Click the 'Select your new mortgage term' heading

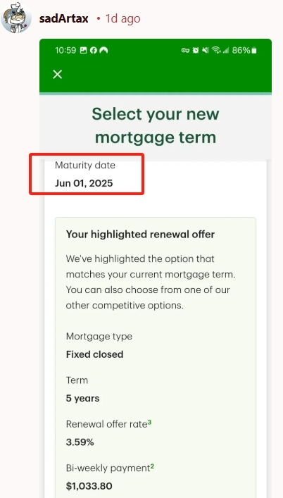[156, 125]
